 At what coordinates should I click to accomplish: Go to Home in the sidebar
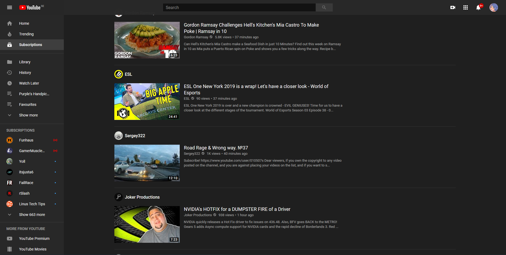click(x=32, y=23)
